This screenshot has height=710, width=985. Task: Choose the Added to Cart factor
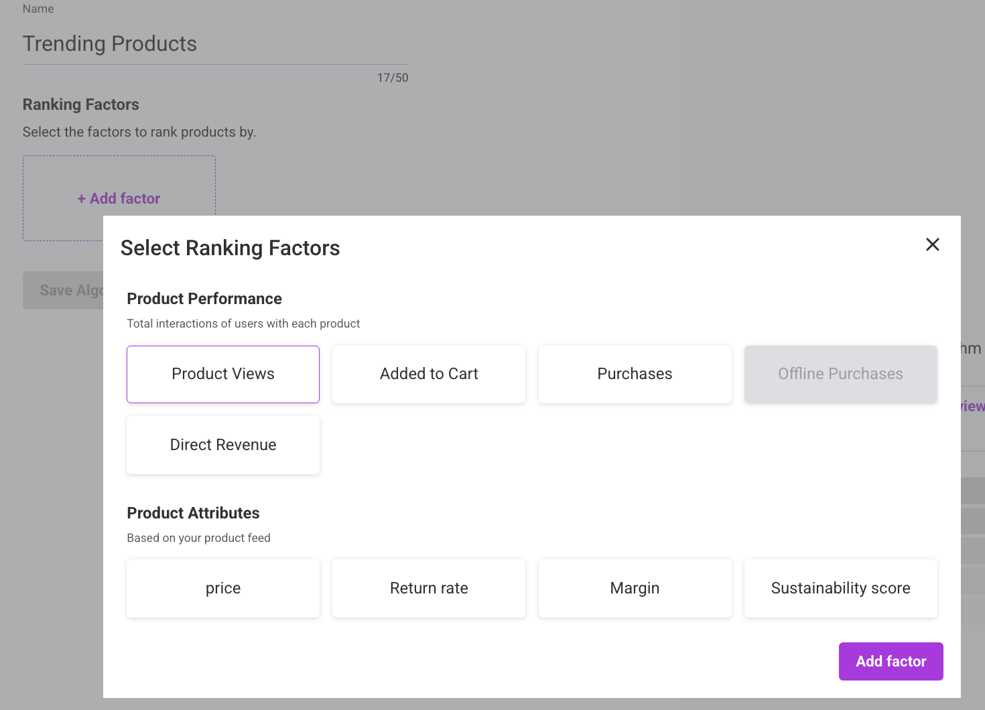(x=429, y=374)
